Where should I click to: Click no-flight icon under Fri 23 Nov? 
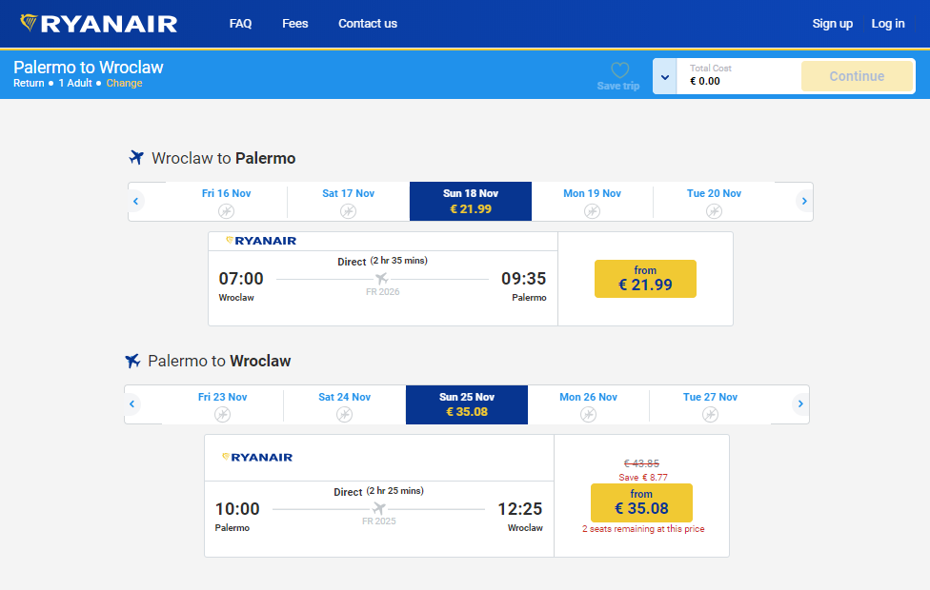click(x=222, y=415)
